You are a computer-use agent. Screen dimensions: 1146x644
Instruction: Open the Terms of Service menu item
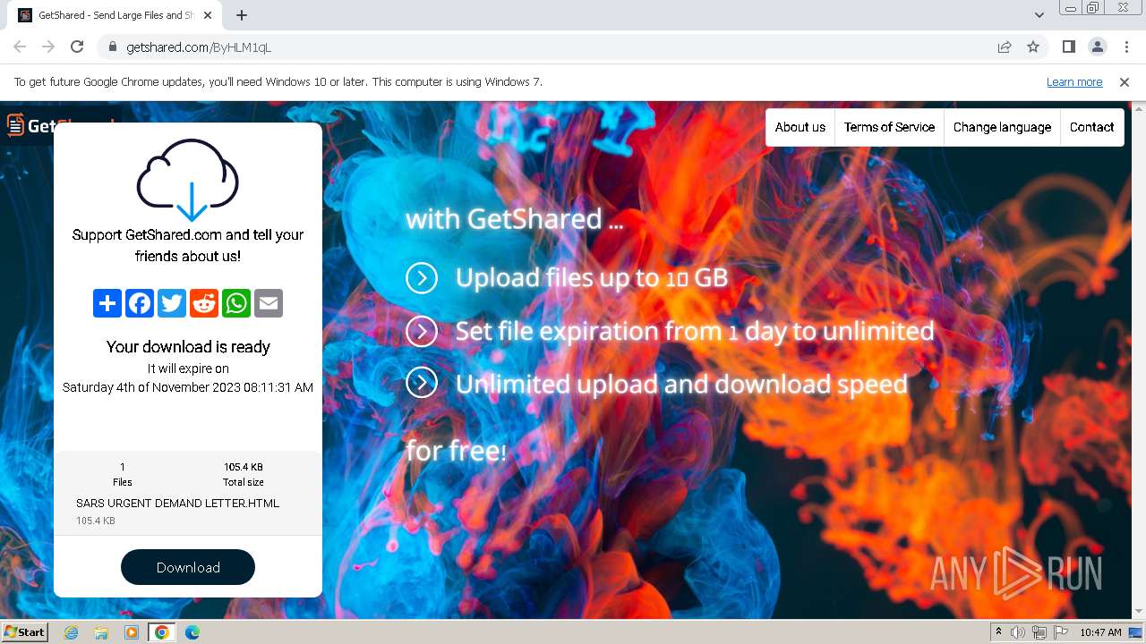pos(889,127)
